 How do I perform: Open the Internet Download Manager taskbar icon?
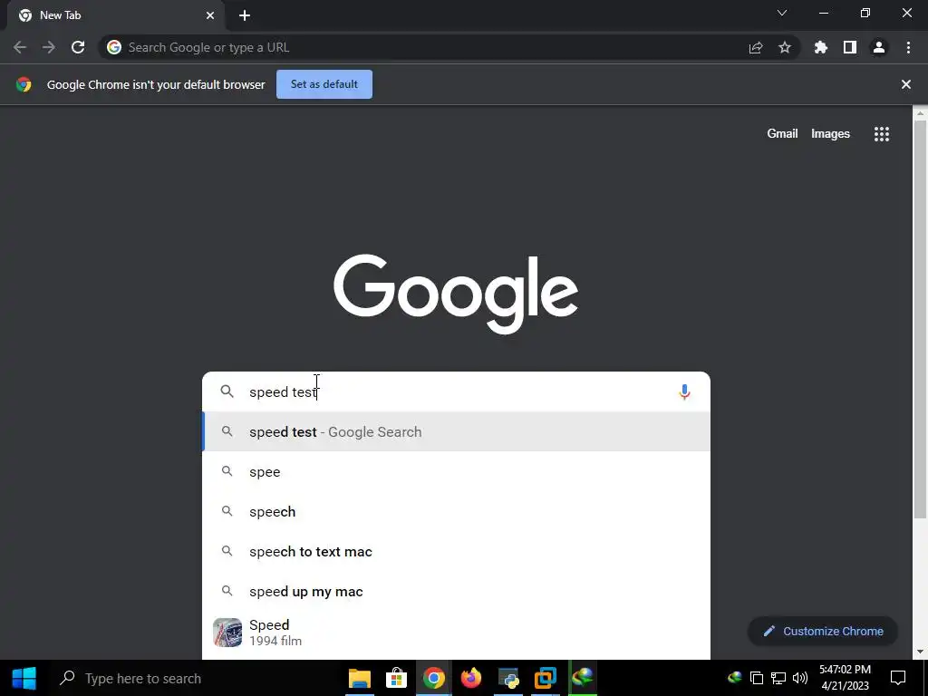583,678
